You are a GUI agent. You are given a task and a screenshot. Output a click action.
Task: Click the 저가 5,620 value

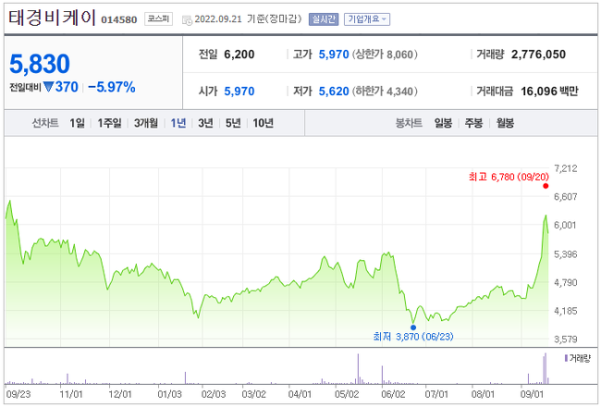[334, 92]
